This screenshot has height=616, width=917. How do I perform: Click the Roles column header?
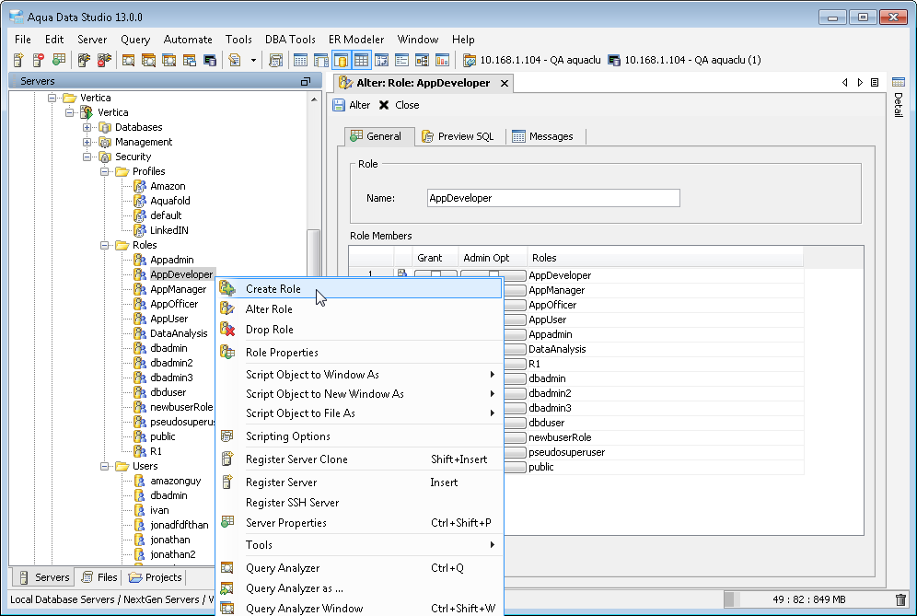665,258
